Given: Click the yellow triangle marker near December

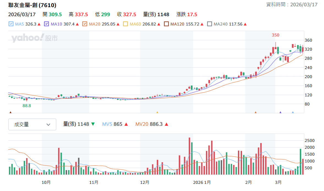Looking at the screenshot, I should tap(157, 112).
